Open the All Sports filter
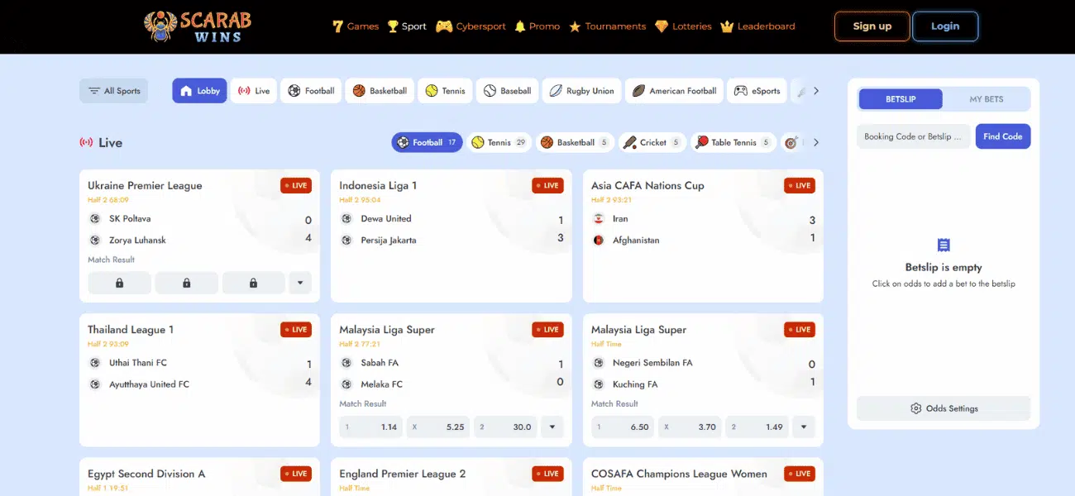 coord(114,91)
